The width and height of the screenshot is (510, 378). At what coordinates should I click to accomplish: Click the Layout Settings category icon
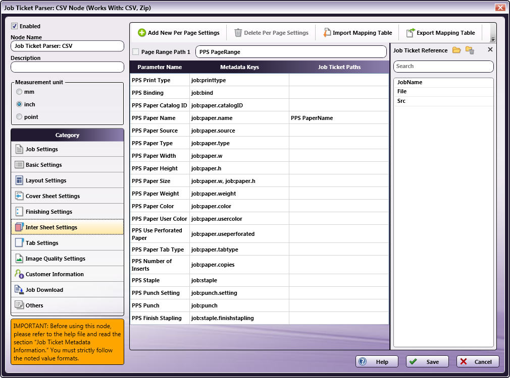point(19,180)
